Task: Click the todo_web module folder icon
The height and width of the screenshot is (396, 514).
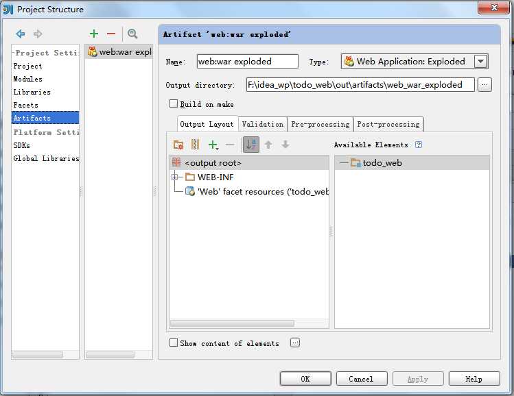Action: click(x=355, y=162)
